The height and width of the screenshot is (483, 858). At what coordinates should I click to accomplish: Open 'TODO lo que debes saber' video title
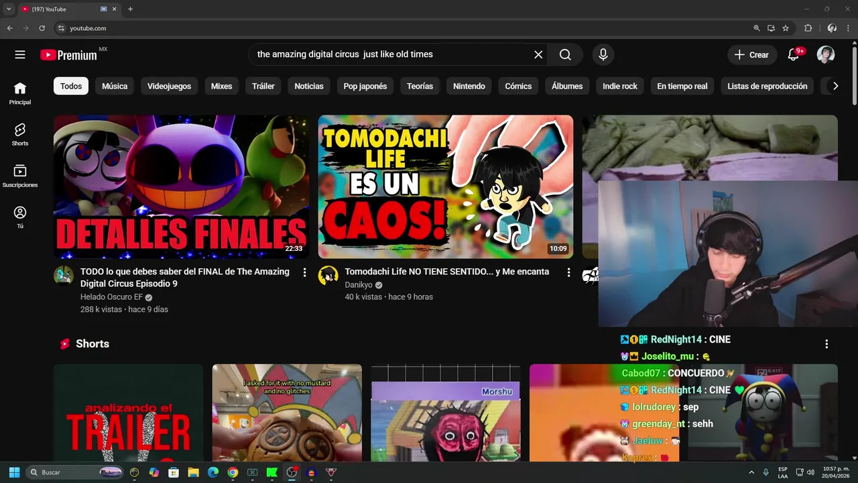point(185,278)
